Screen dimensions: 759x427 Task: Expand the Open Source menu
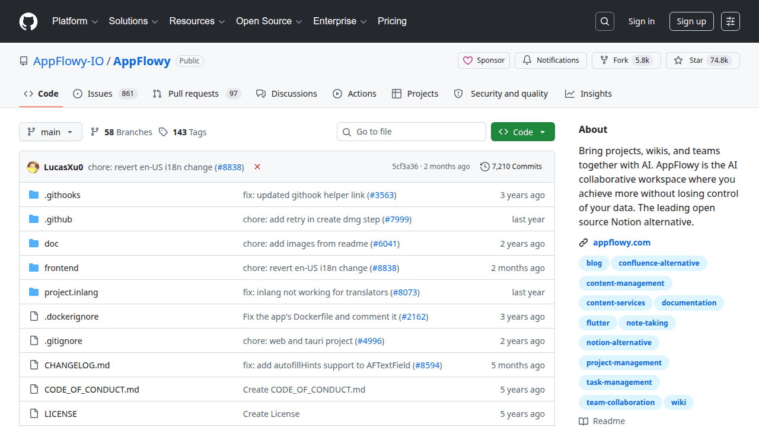point(269,21)
